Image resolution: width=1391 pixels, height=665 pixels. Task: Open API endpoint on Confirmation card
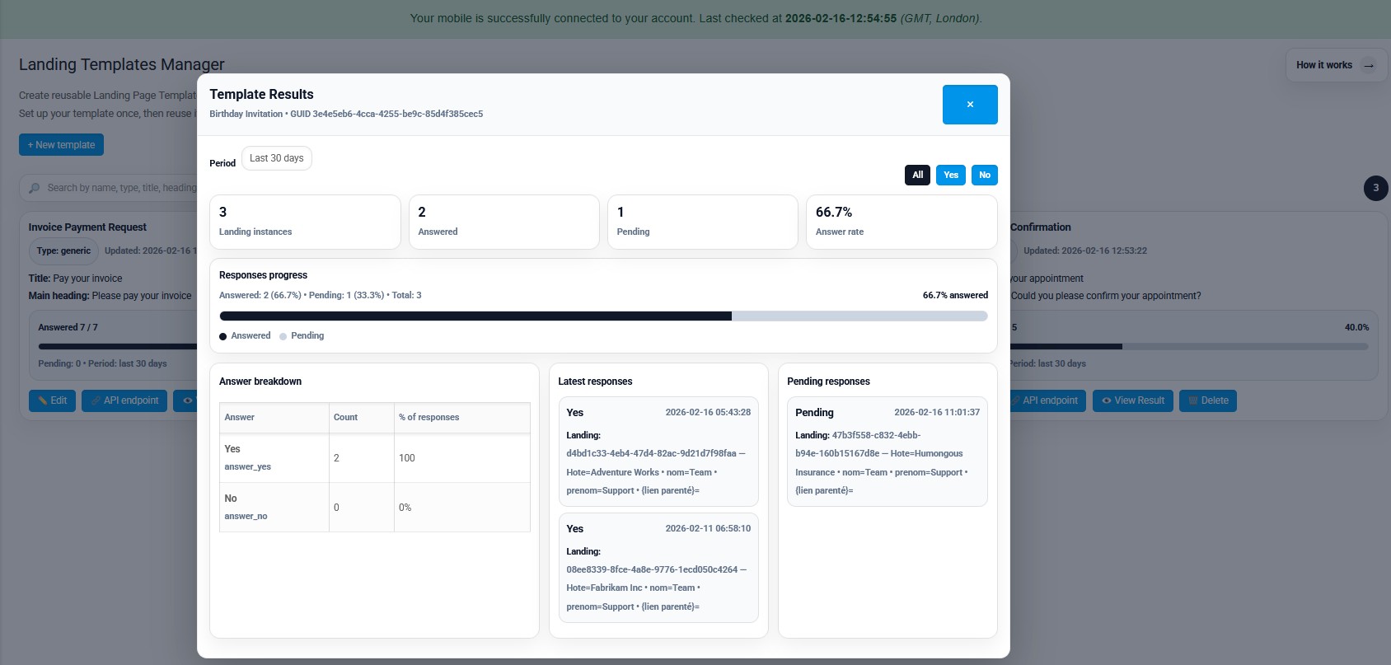coord(1048,401)
